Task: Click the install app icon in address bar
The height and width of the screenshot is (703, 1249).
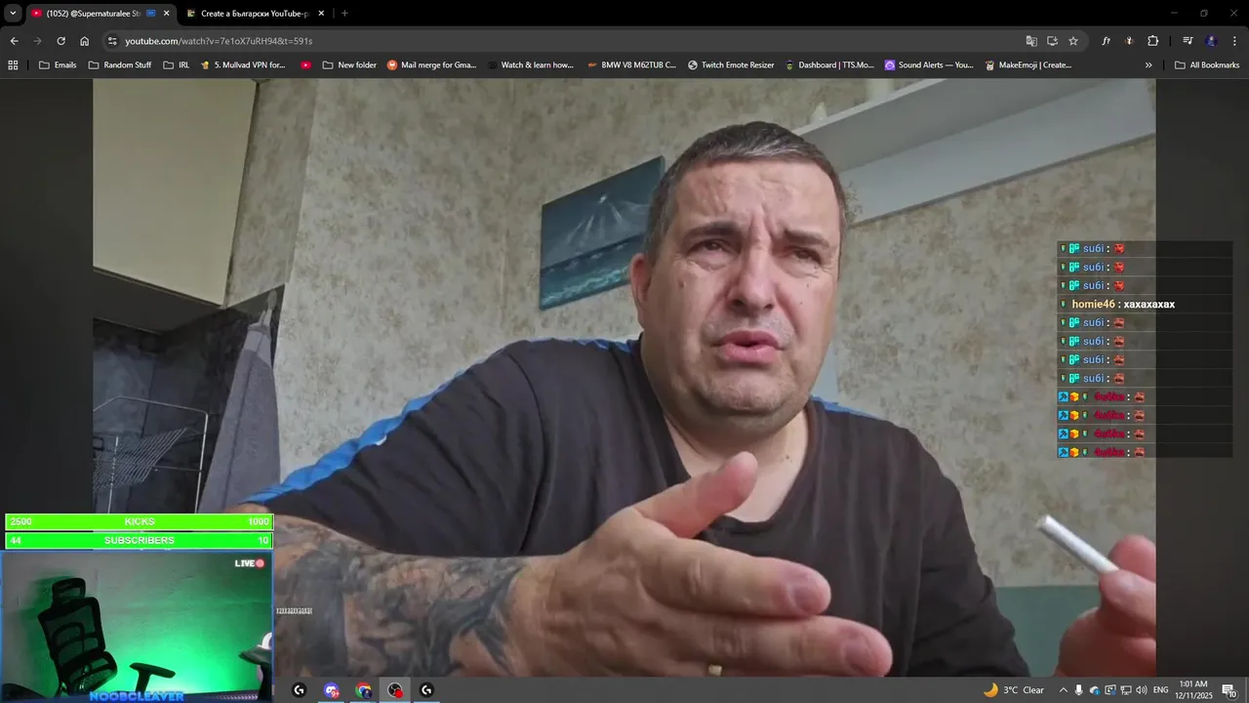Action: point(1052,41)
